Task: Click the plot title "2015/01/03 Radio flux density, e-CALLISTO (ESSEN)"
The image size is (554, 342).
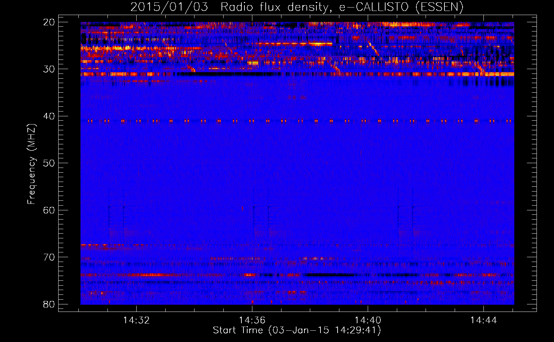Action: pos(297,7)
